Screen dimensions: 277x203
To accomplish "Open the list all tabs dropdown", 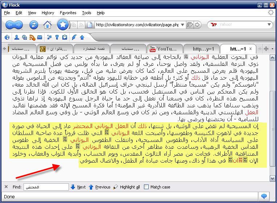I will pos(273,49).
